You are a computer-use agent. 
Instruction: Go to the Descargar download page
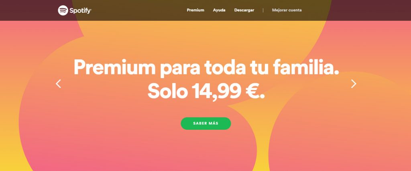coord(244,10)
